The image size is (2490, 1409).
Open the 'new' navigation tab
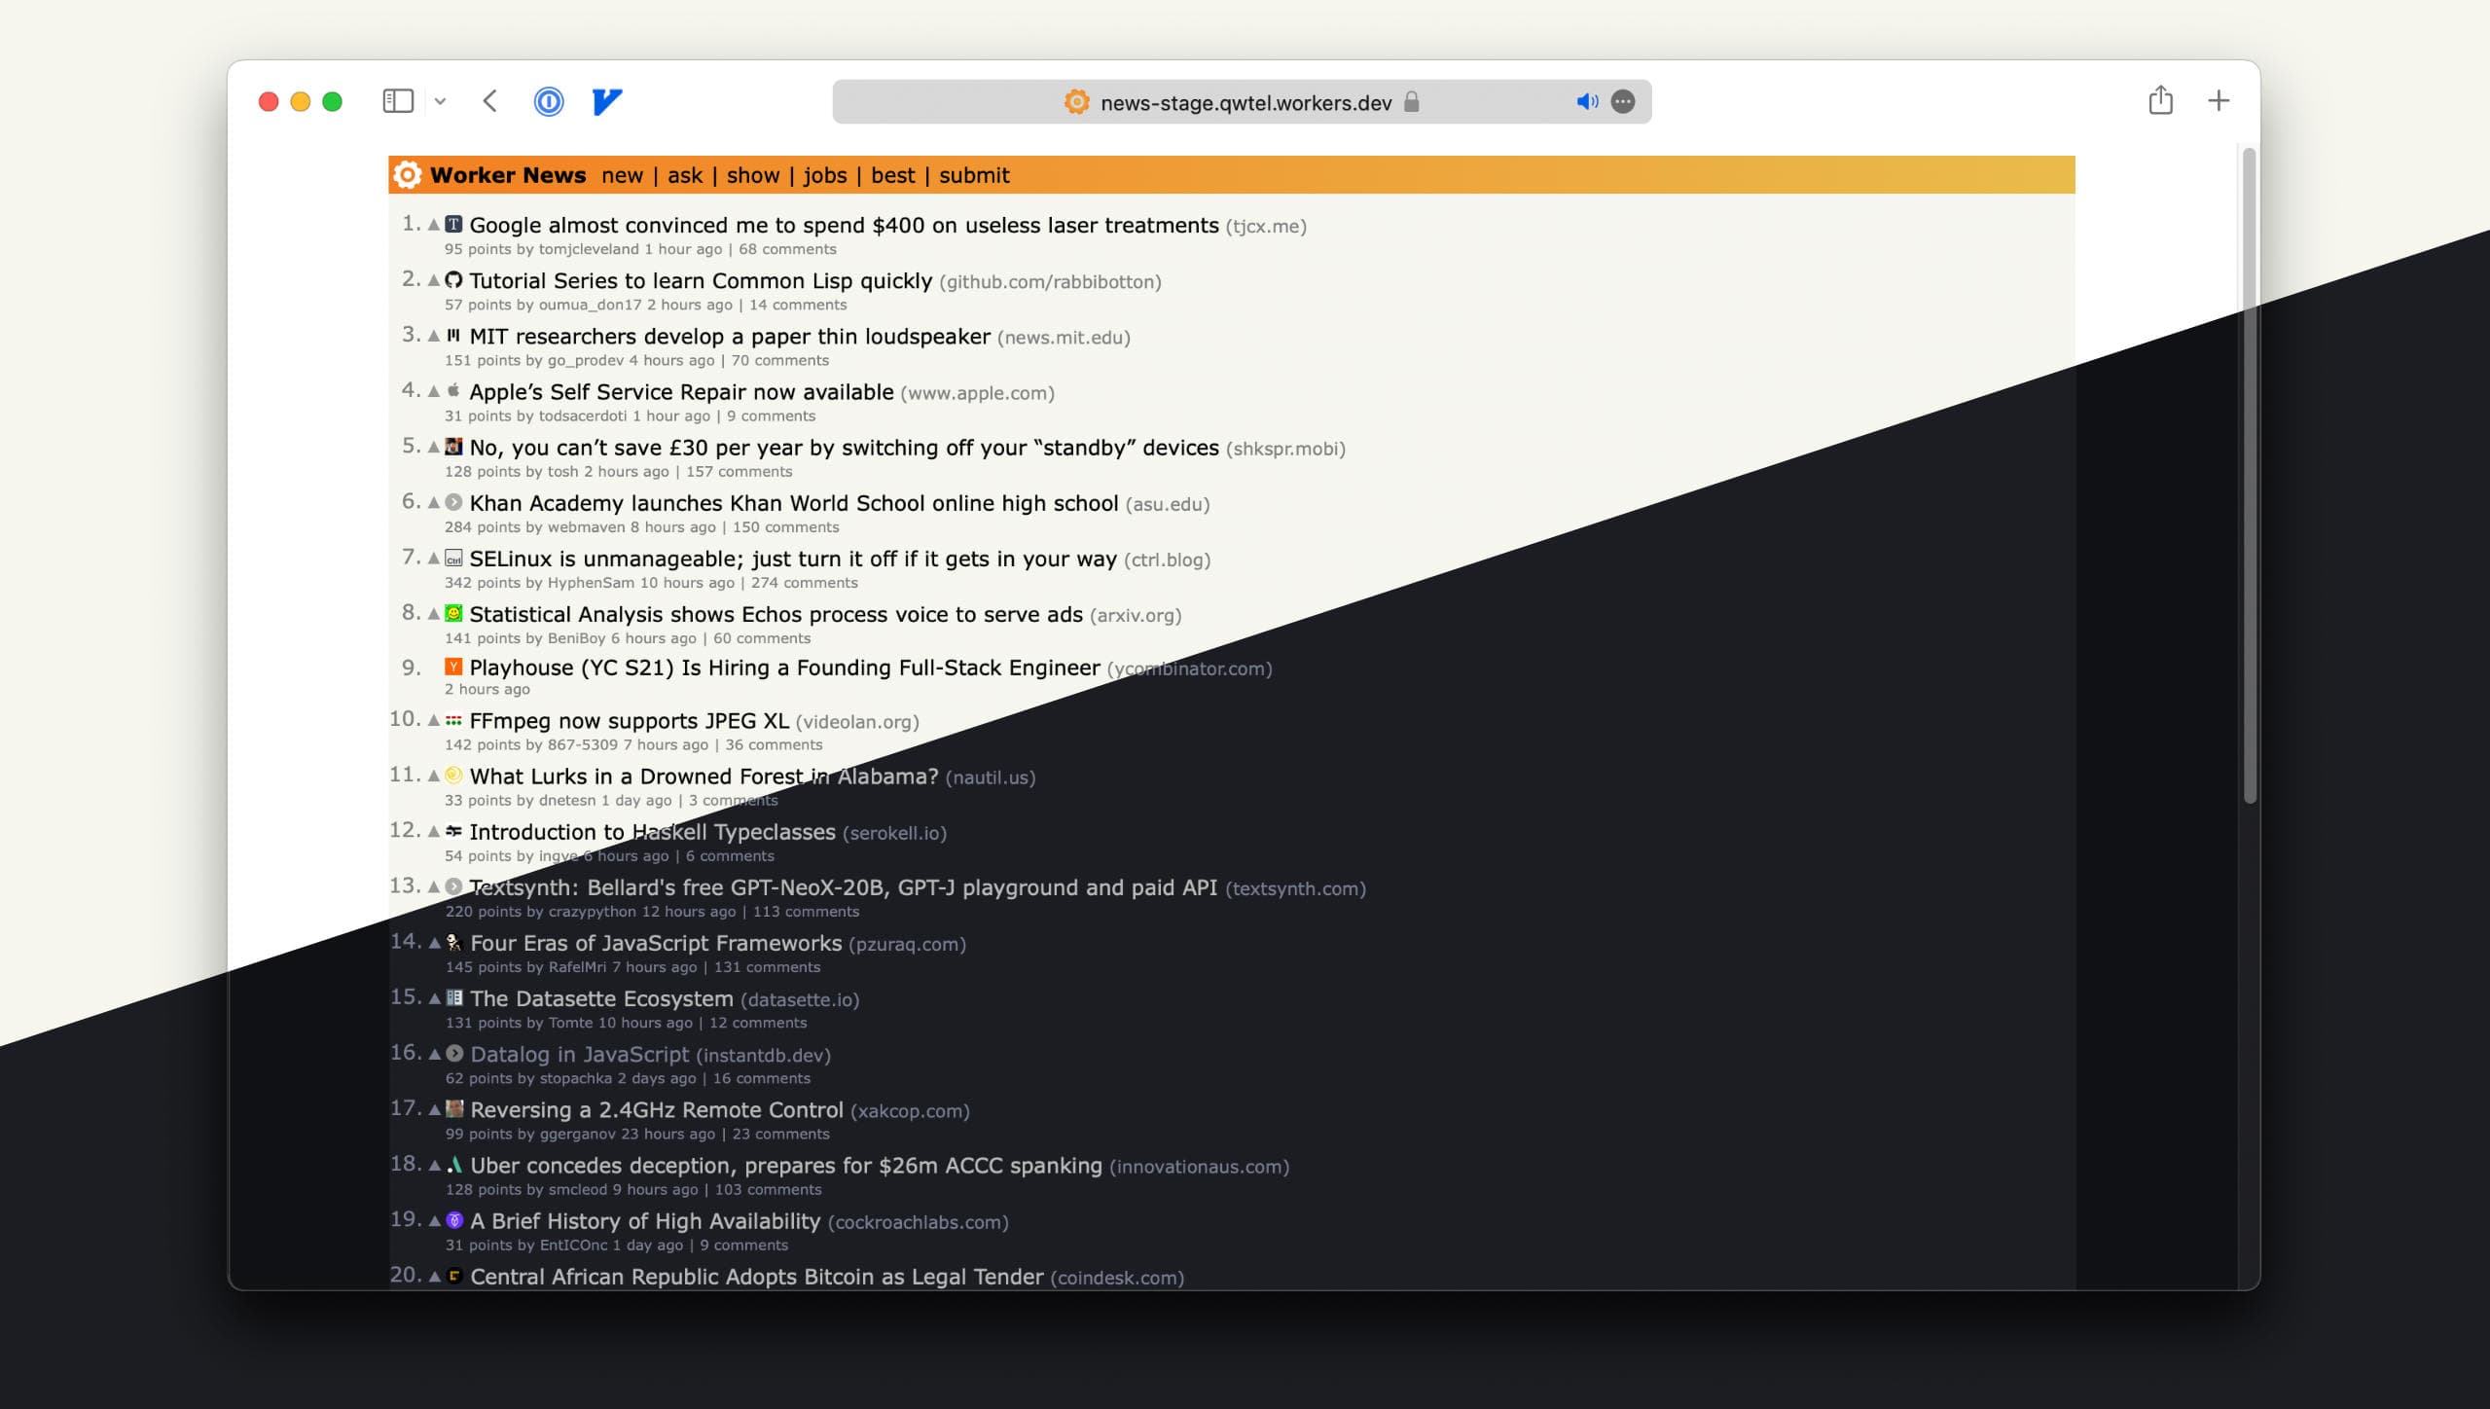[622, 175]
